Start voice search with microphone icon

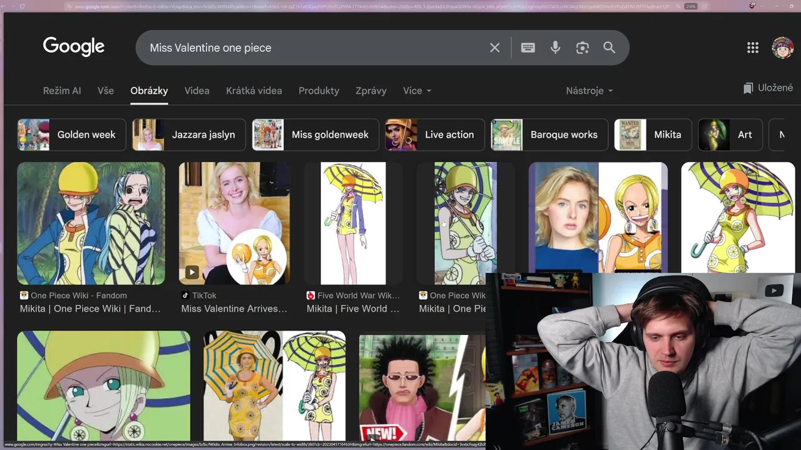click(x=555, y=47)
